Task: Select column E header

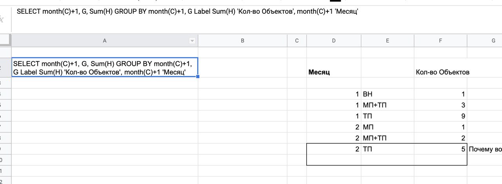Action: point(387,41)
